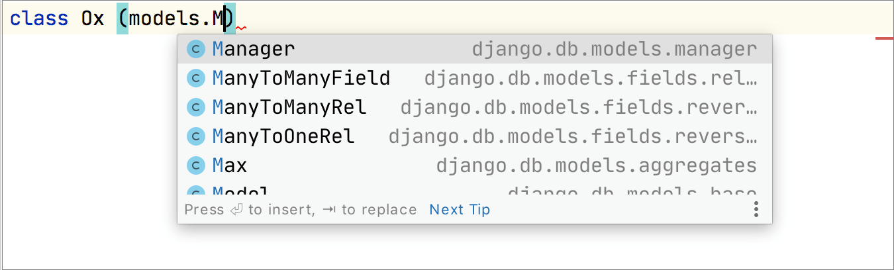Open the completion popup's three-dot options menu

pyautogui.click(x=756, y=210)
